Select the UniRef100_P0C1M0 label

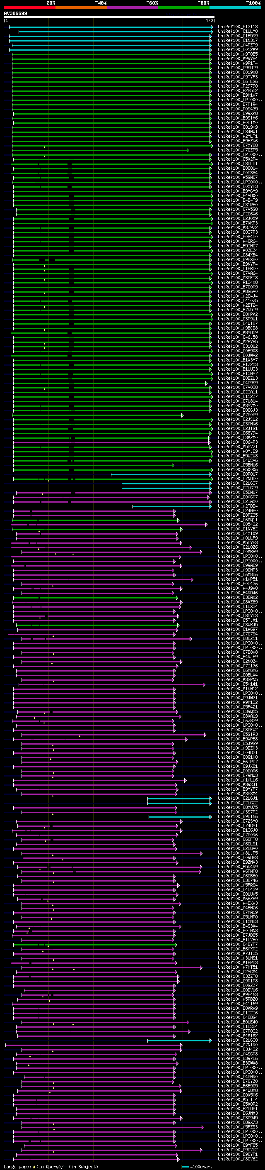[238, 122]
